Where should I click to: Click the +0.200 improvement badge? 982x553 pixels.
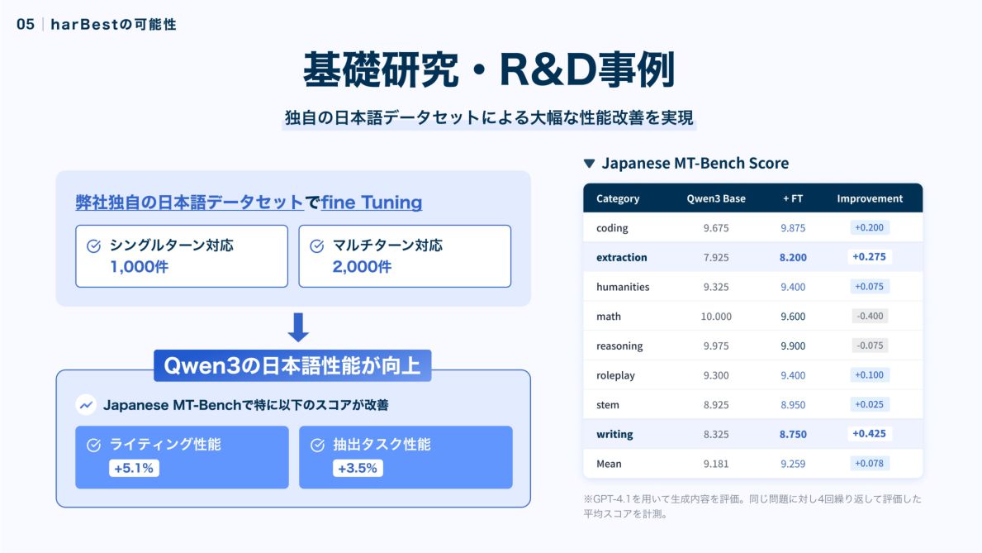[x=870, y=227]
